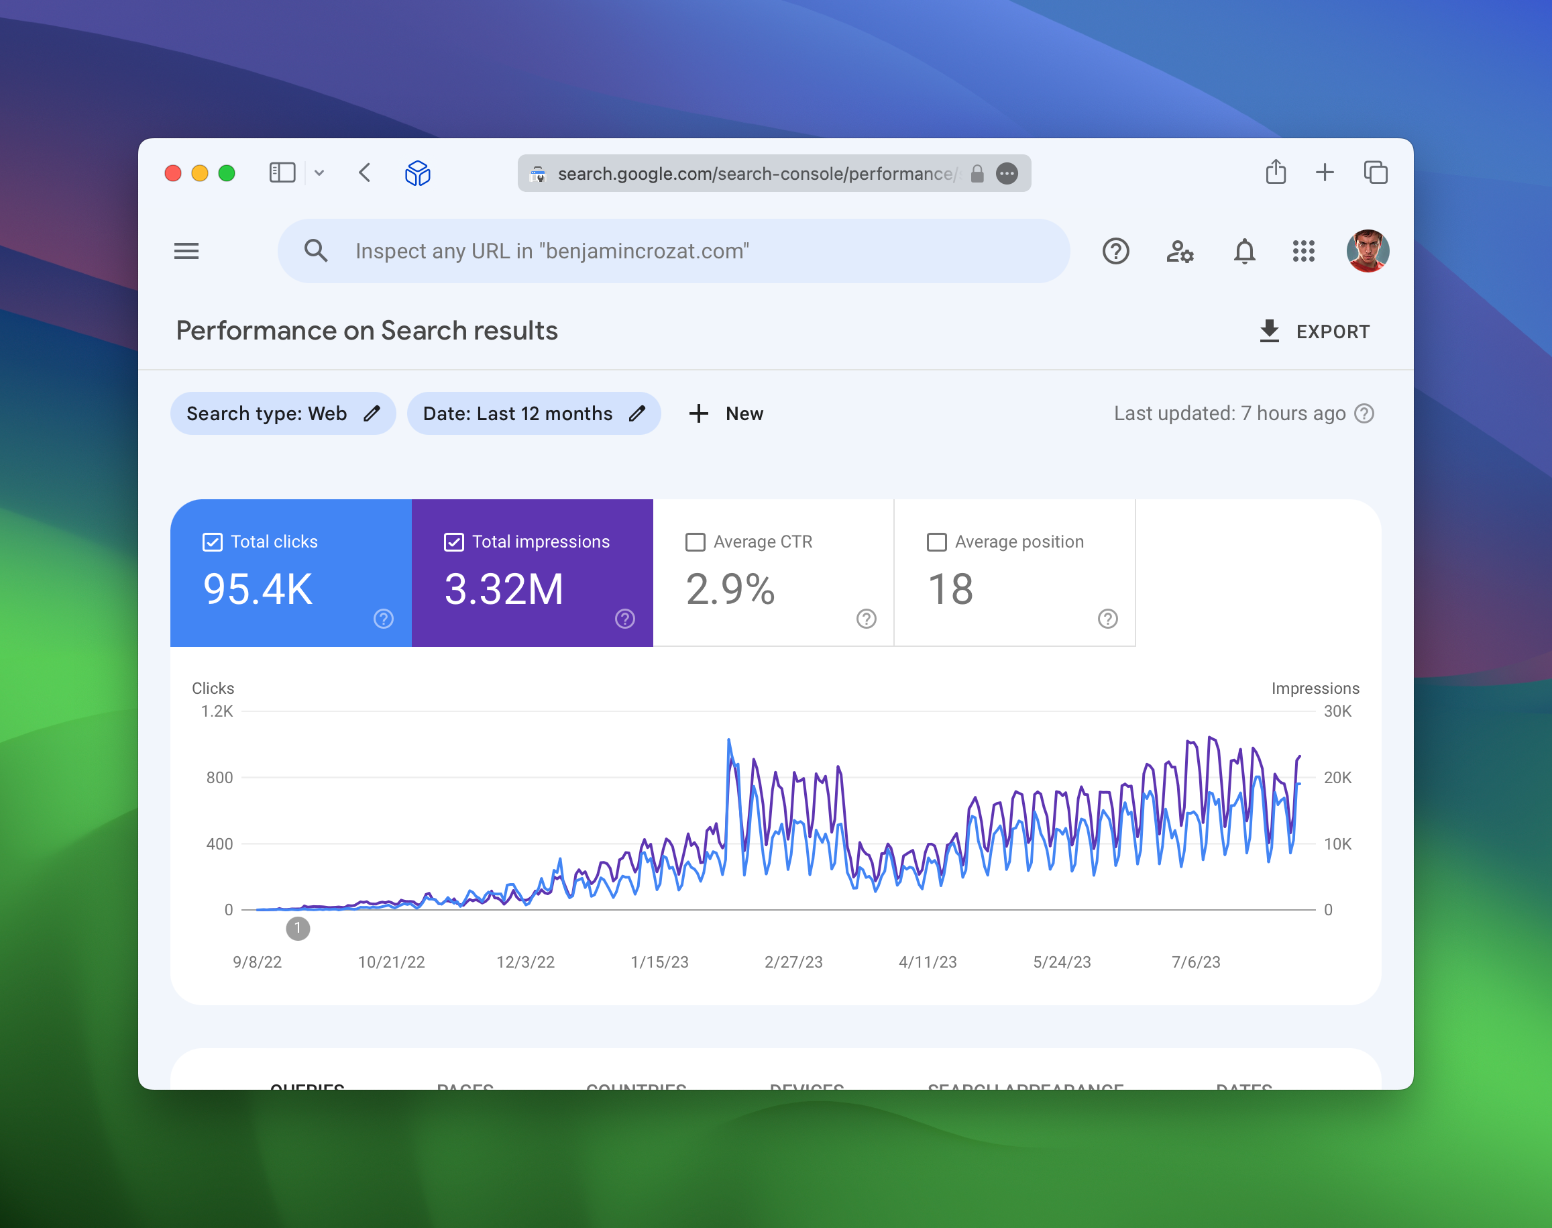Show help for Last updated time
The height and width of the screenshot is (1228, 1552).
[x=1364, y=413]
